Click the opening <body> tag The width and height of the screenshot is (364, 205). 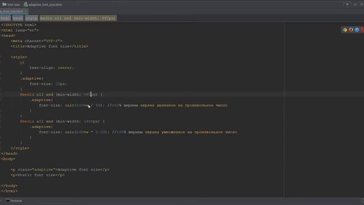coord(8,159)
